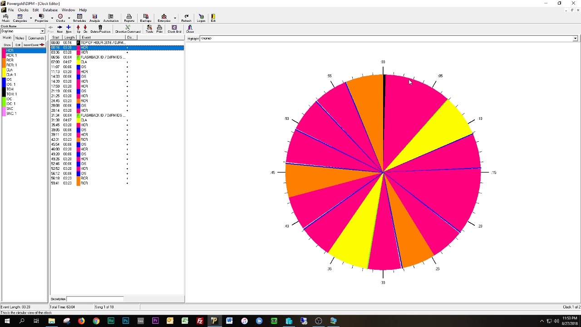
Task: Select the CLA event at 07:00
Action: pyautogui.click(x=117, y=62)
